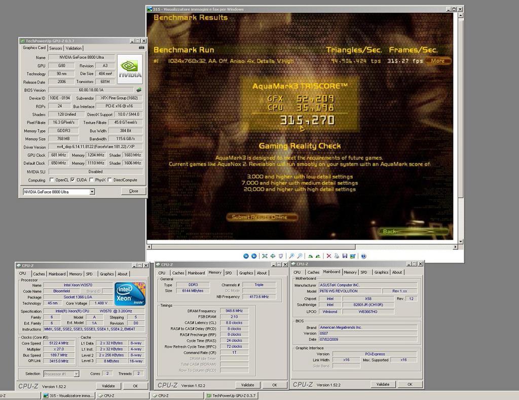Click vertical scrollbar thumb in picture viewer
This screenshot has height=400, width=519.
460,108
